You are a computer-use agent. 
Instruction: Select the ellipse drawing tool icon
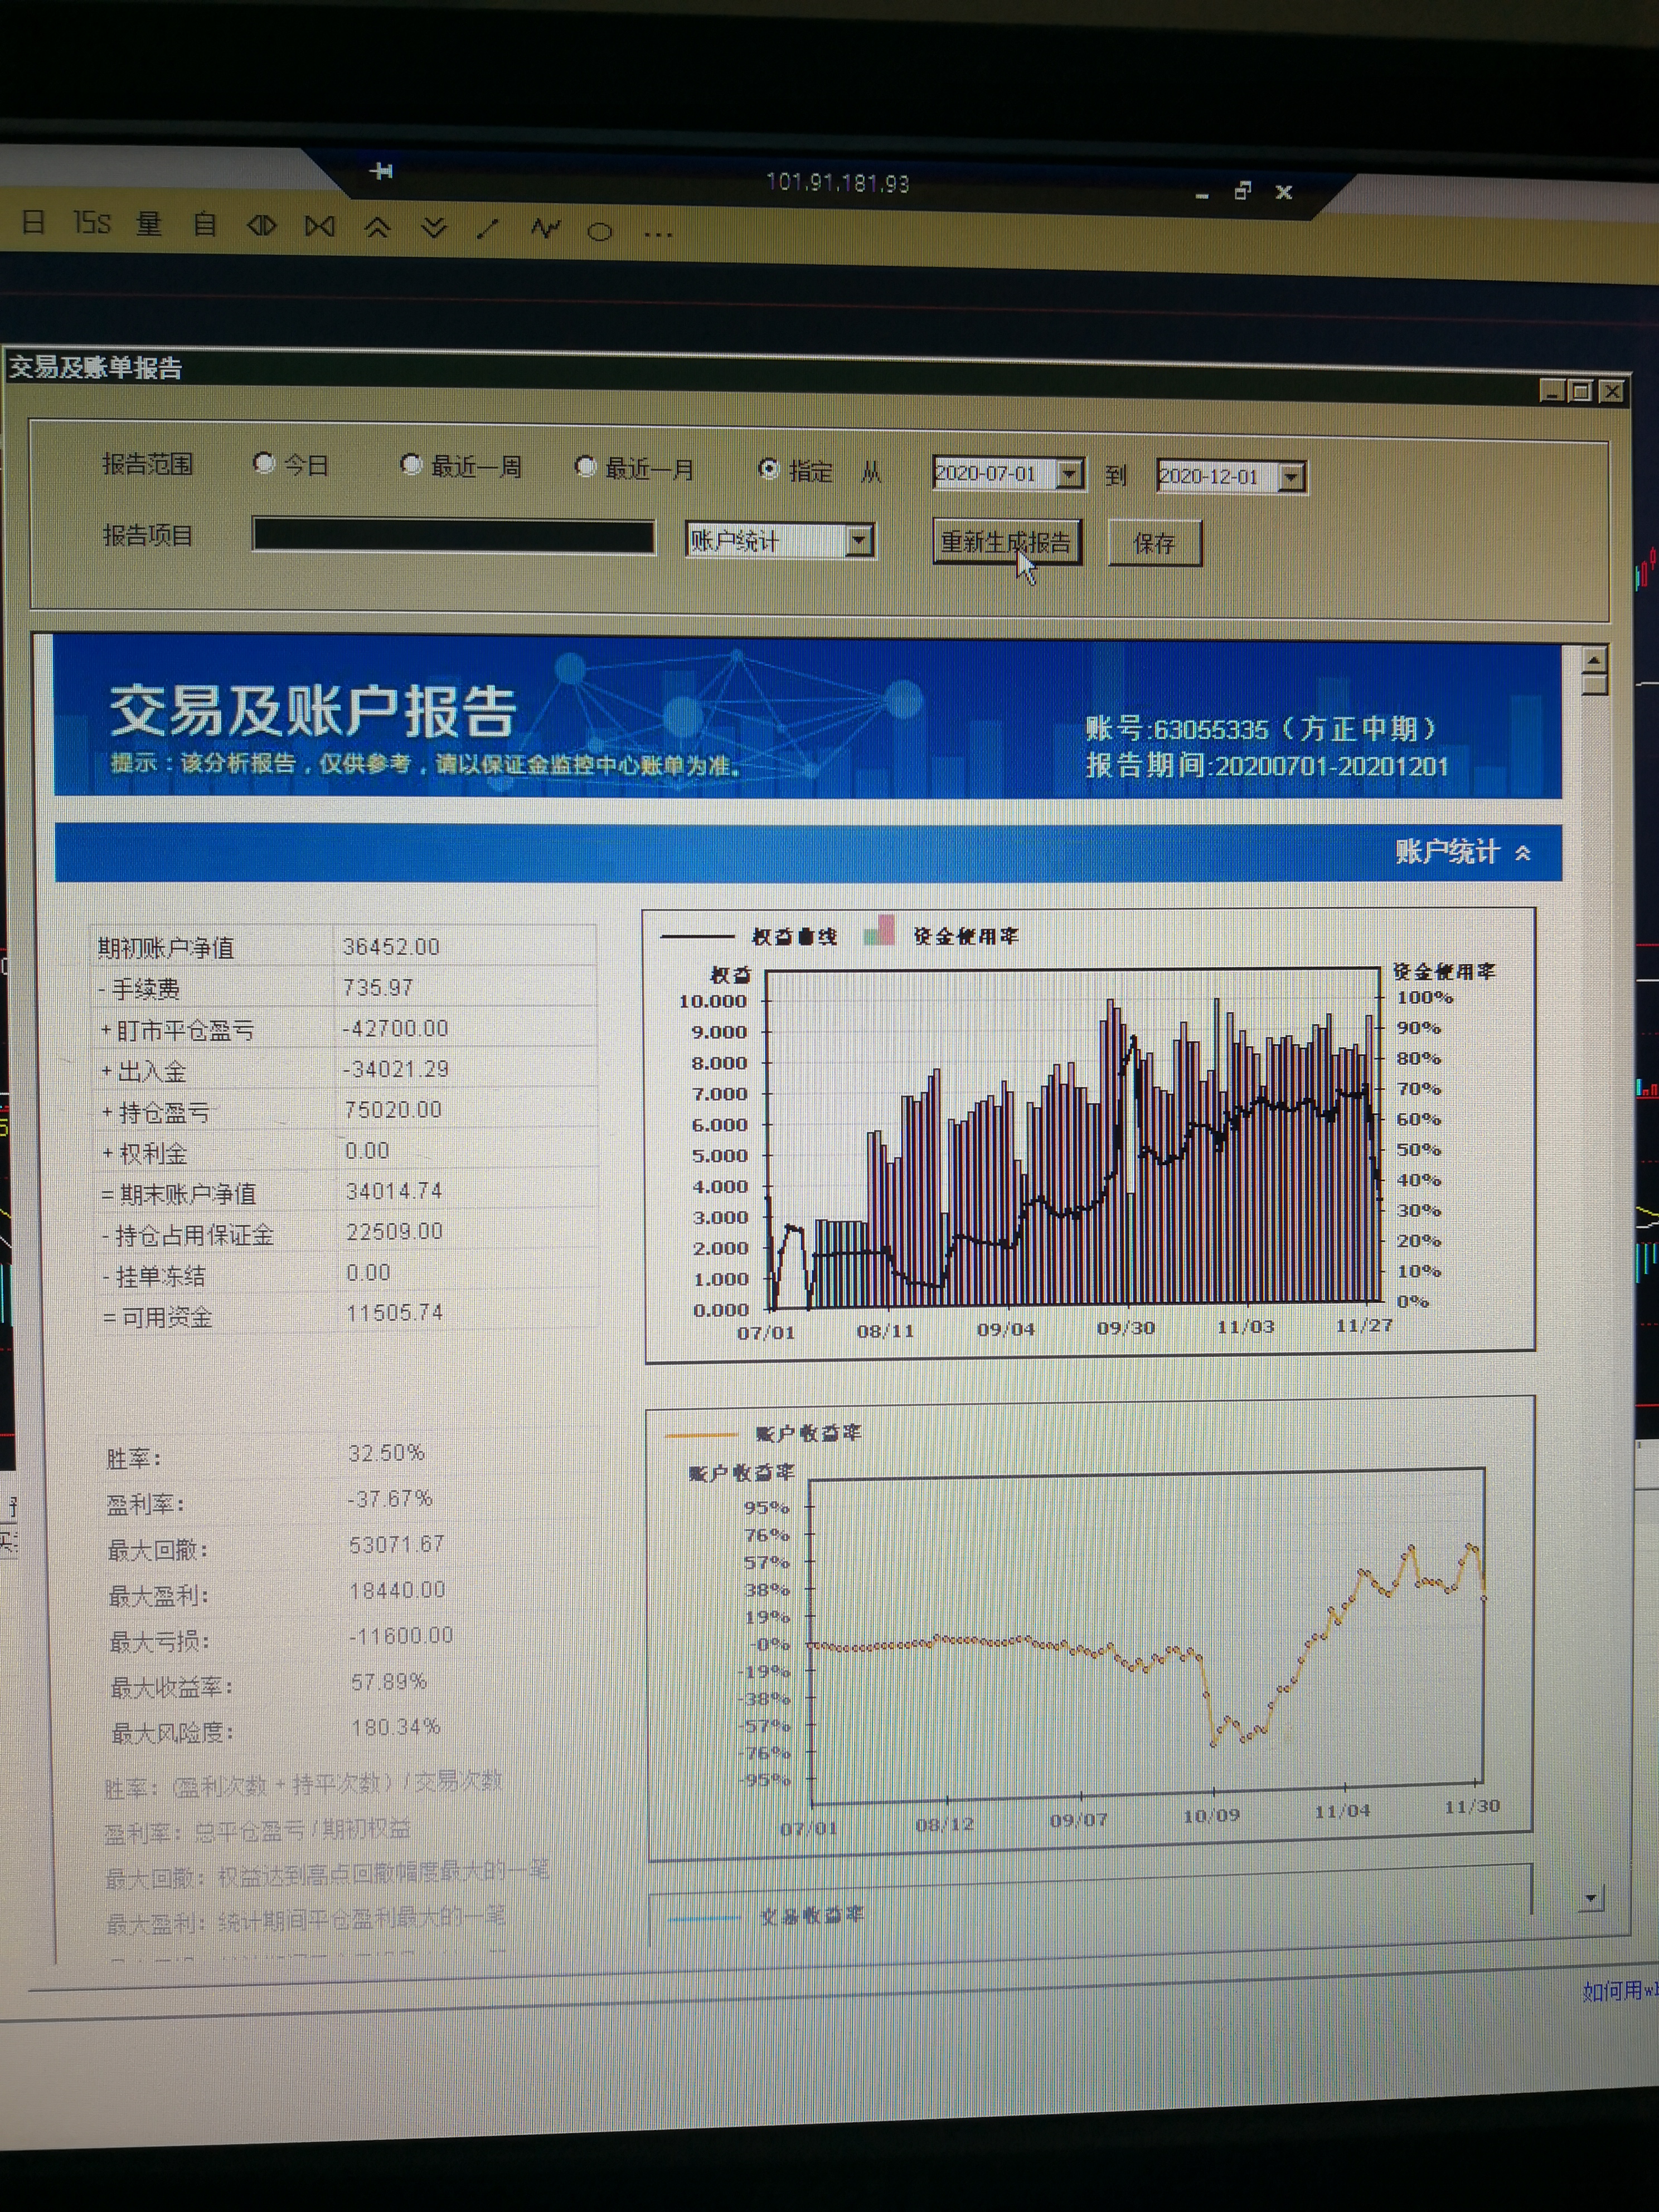[600, 233]
